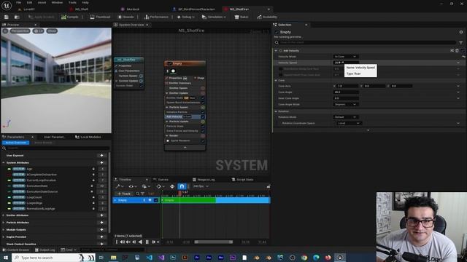Add a module to System Spawn with the plus icon
This screenshot has width=467, height=262.
(x=141, y=76)
